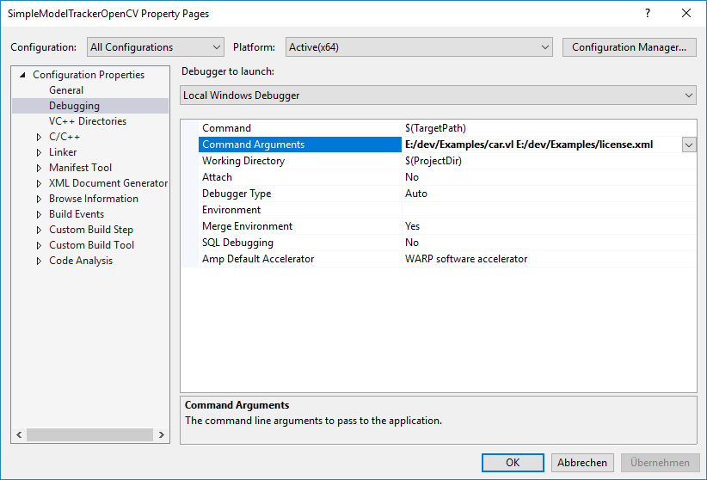Click the horizontal scrollbar thumb in tree panel
Viewport: 707px width, 480px height.
(x=89, y=435)
